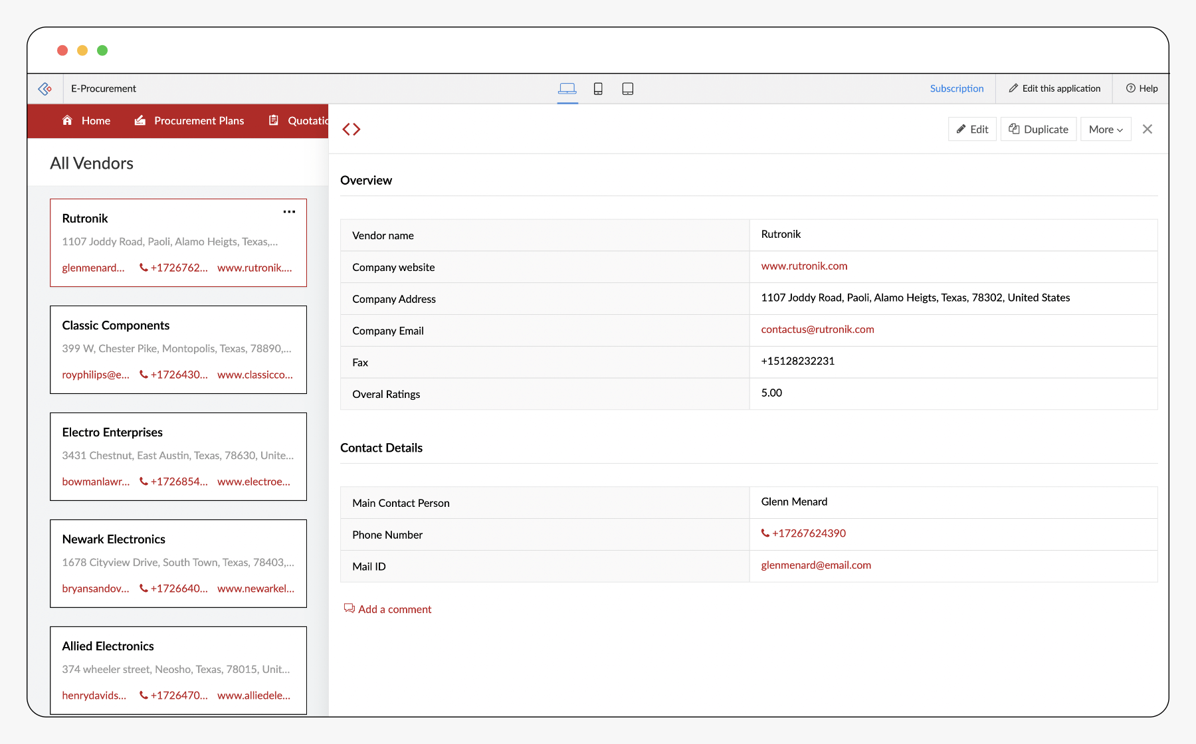
Task: Click phone icon on Allied Electronics card
Action: pos(144,696)
